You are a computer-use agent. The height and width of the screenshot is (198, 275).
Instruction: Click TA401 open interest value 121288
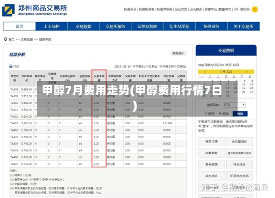click(168, 123)
